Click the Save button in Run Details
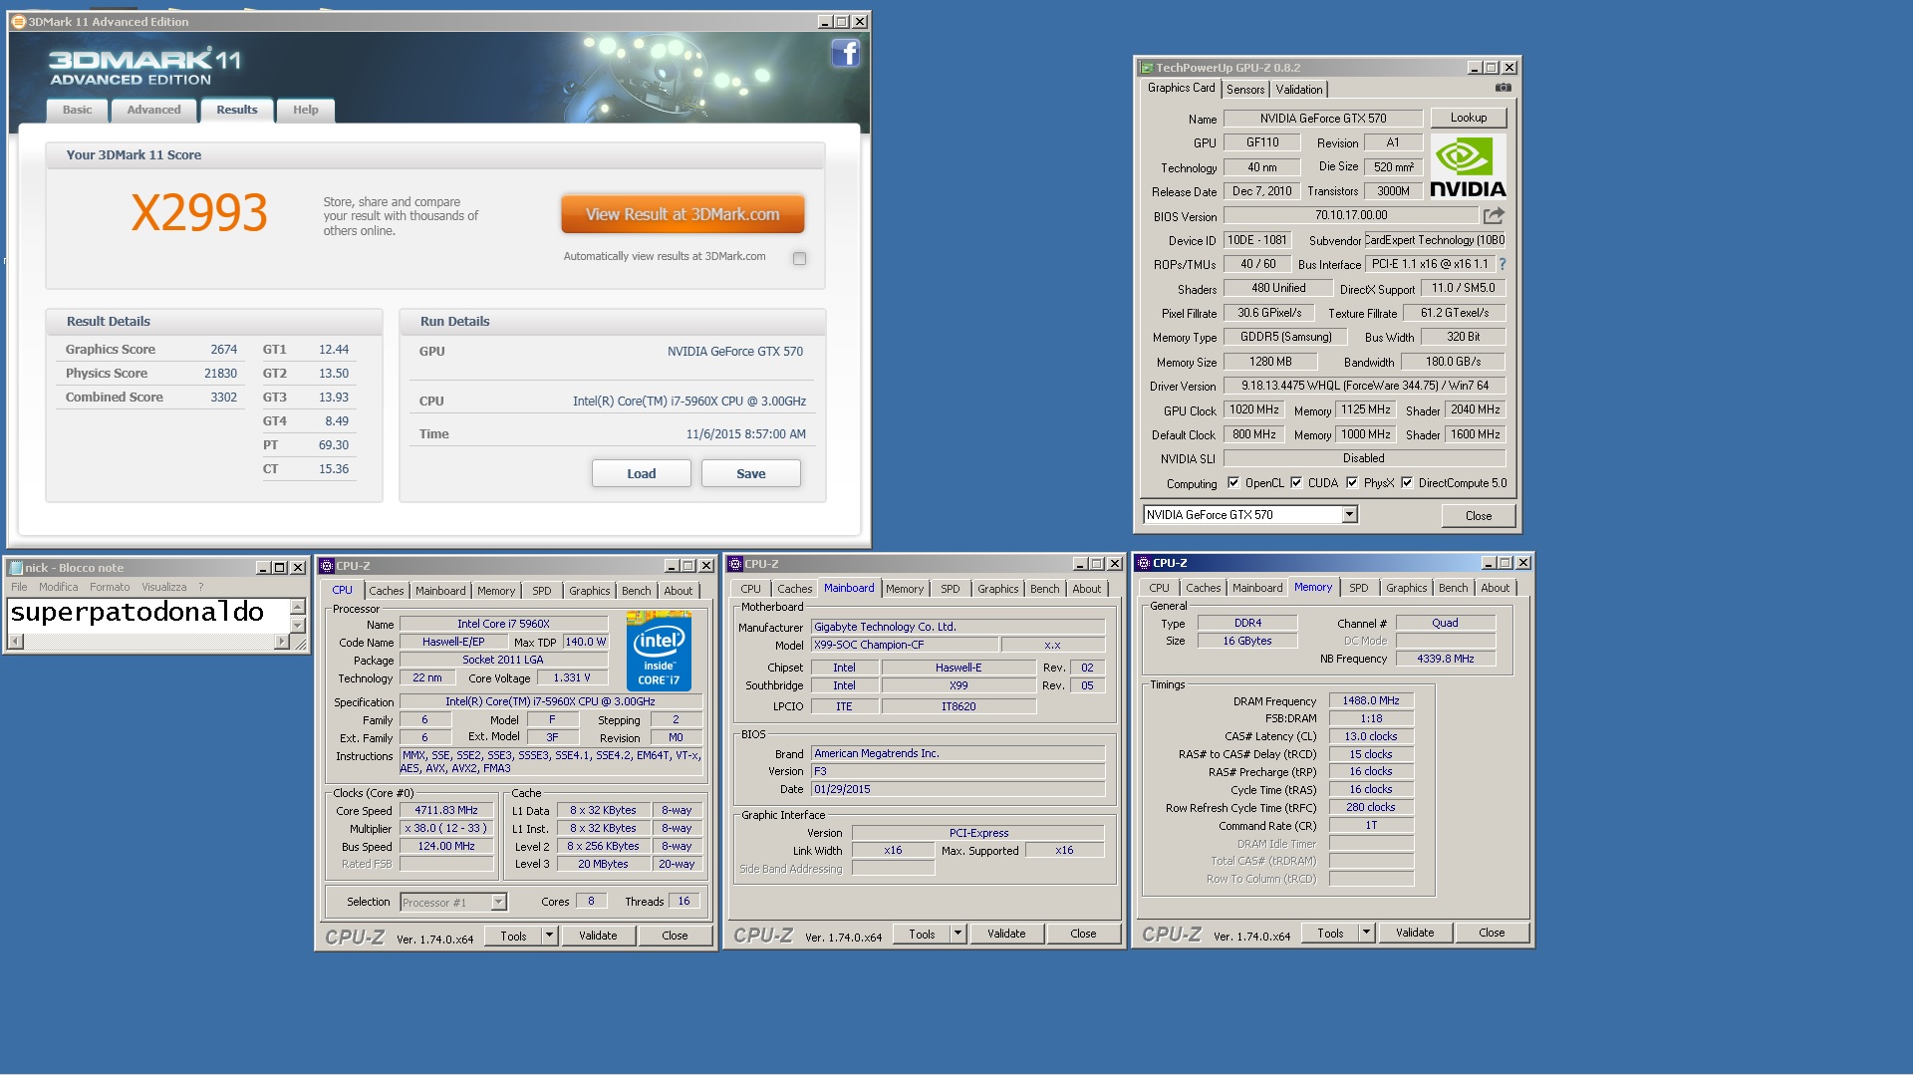This screenshot has height=1076, width=1913. [751, 474]
